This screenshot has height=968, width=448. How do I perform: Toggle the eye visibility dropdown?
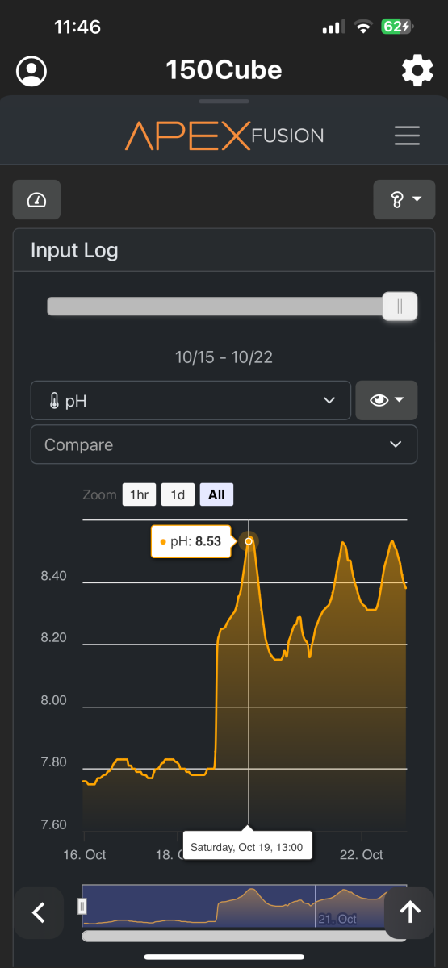pos(387,400)
